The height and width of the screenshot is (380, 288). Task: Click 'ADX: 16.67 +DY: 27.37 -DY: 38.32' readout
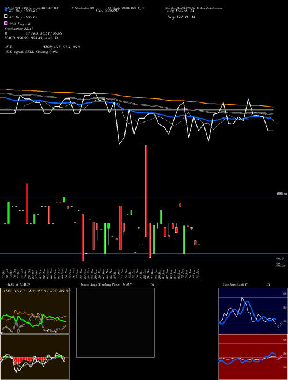coord(36,291)
